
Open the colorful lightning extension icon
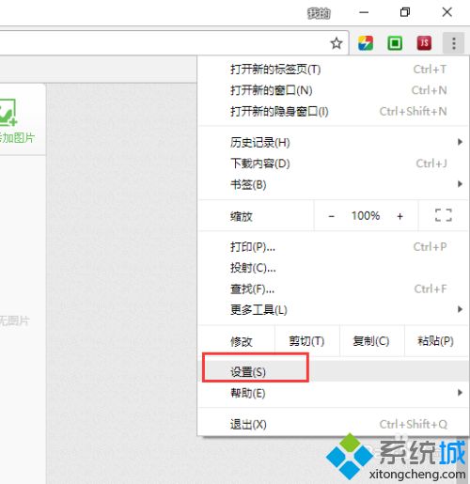366,43
